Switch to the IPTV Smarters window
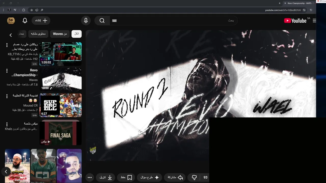 coord(321,1)
